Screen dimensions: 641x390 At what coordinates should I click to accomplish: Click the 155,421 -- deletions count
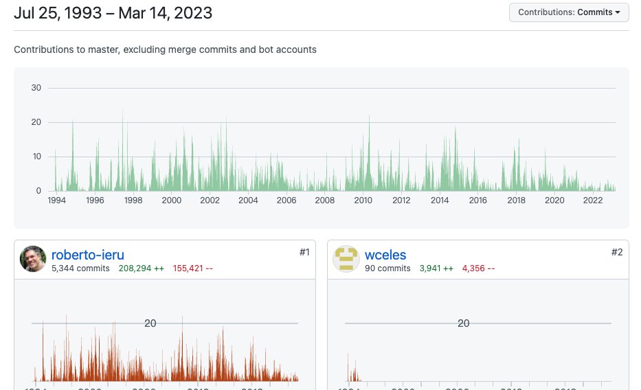(x=192, y=268)
